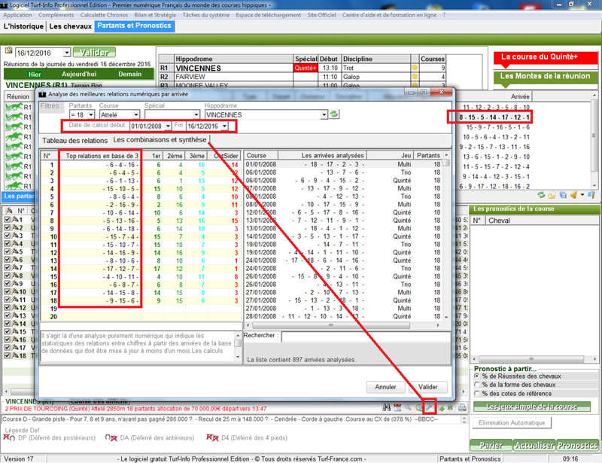Open the Partants '= 18' dropdown

click(91, 114)
